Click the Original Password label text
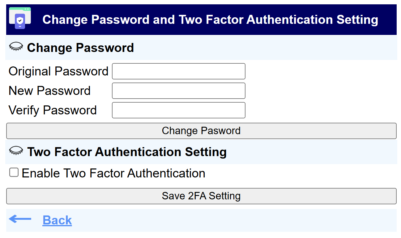The image size is (401, 238). [x=58, y=71]
